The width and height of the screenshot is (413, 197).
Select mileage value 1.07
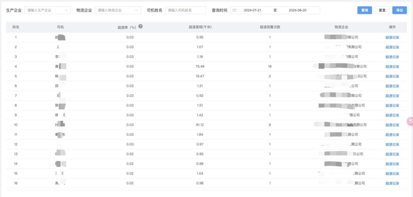(200, 47)
